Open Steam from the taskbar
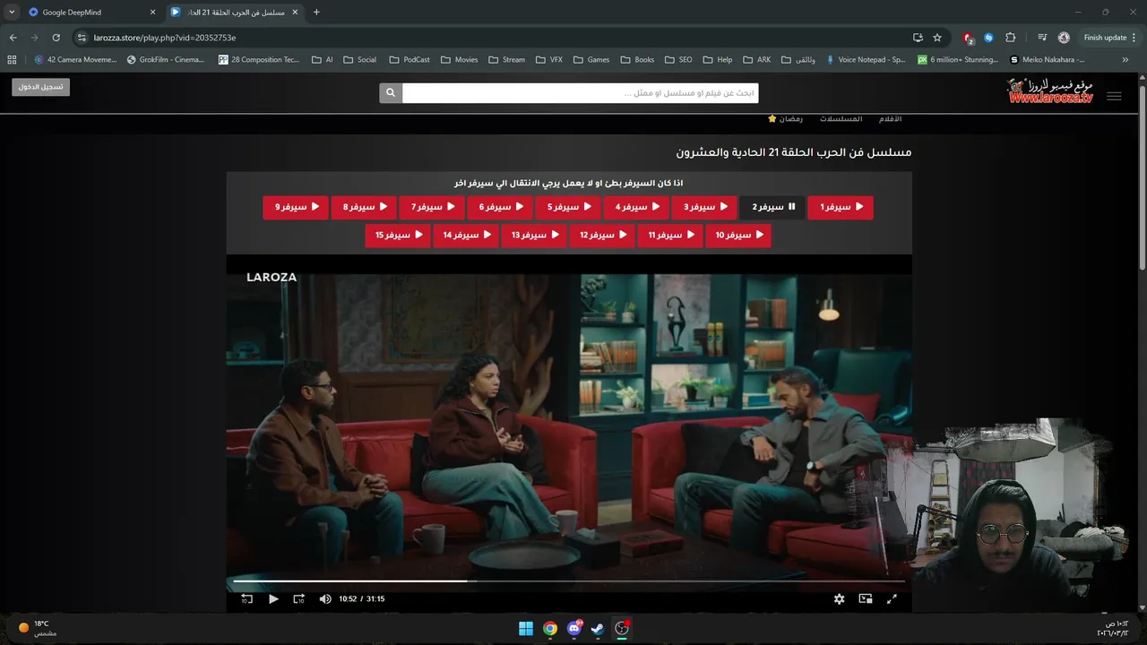The height and width of the screenshot is (645, 1147). 598,628
